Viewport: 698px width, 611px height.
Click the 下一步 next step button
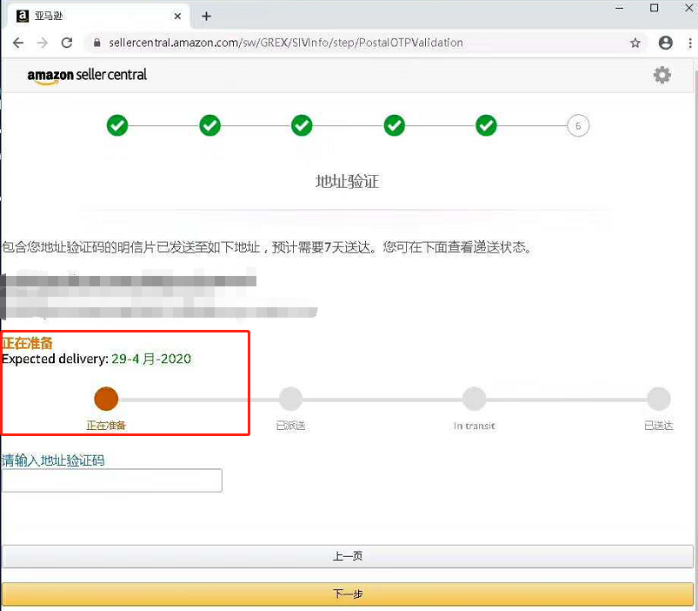point(348,594)
